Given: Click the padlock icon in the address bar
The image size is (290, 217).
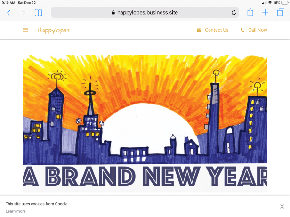Looking at the screenshot, I should click(x=113, y=13).
